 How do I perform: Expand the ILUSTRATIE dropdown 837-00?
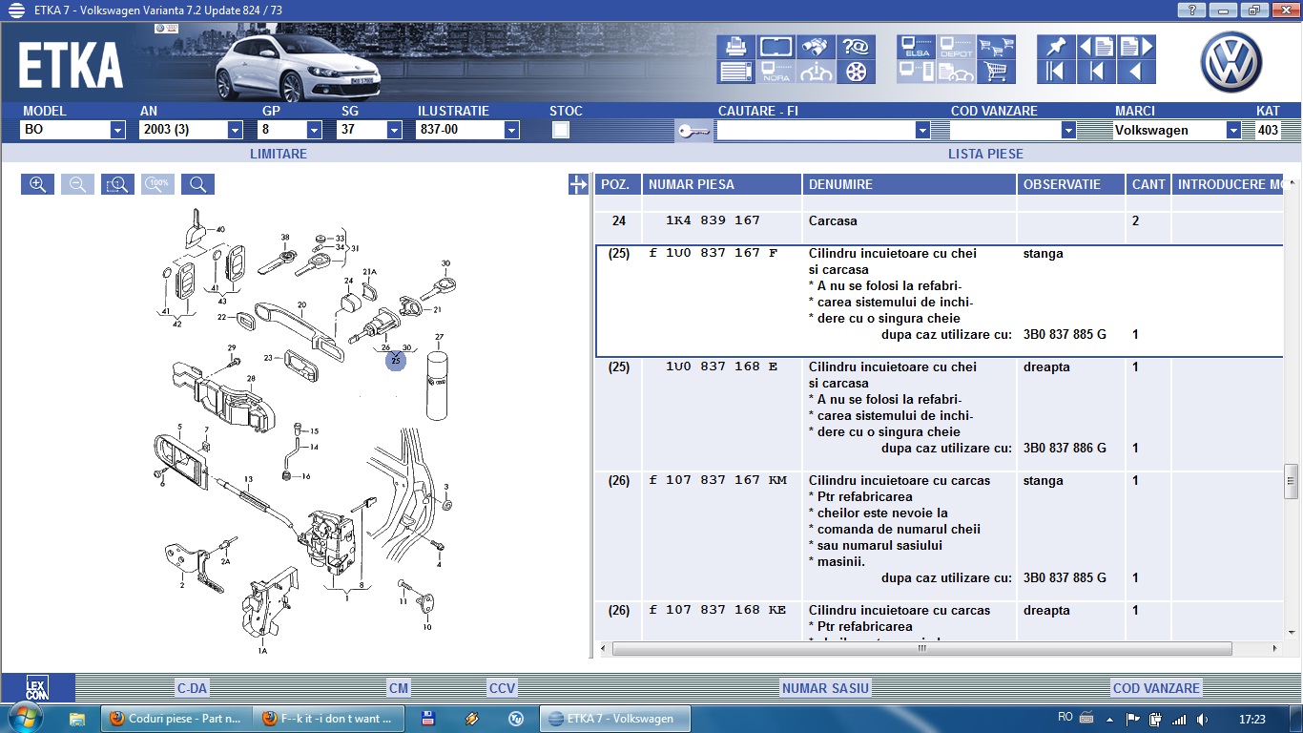tap(511, 130)
